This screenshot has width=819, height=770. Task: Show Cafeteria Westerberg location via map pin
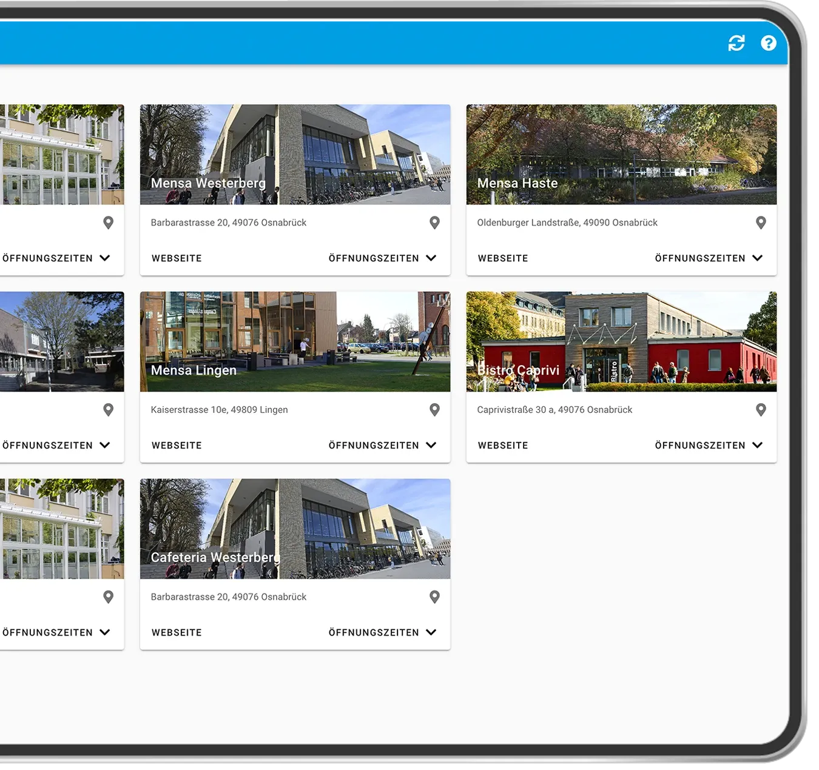(x=434, y=597)
